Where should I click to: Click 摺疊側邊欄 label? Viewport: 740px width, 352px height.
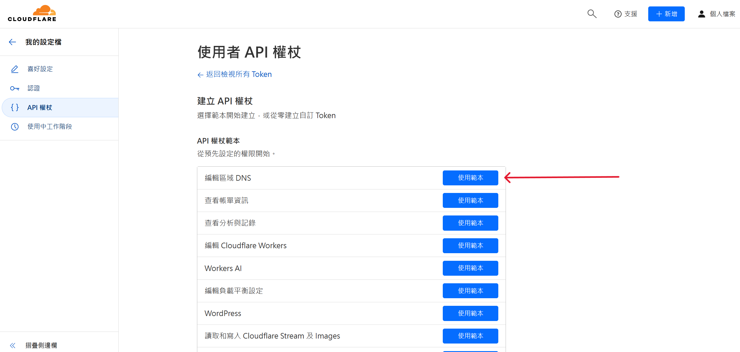pos(41,346)
